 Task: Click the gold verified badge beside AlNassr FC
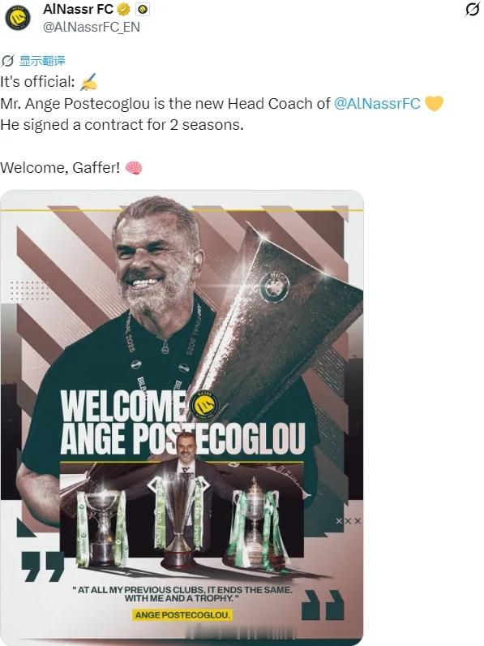tap(124, 9)
